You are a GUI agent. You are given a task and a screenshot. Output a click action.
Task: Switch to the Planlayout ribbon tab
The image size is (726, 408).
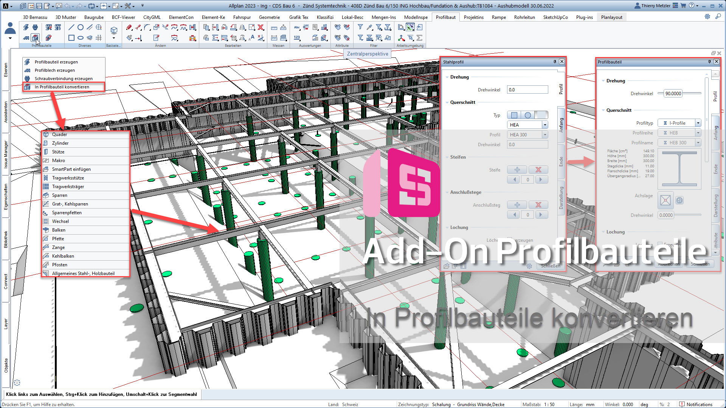click(x=611, y=17)
